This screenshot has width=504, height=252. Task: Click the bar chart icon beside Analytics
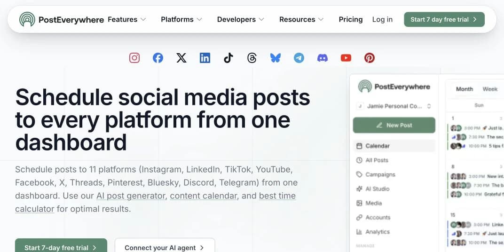pos(359,232)
